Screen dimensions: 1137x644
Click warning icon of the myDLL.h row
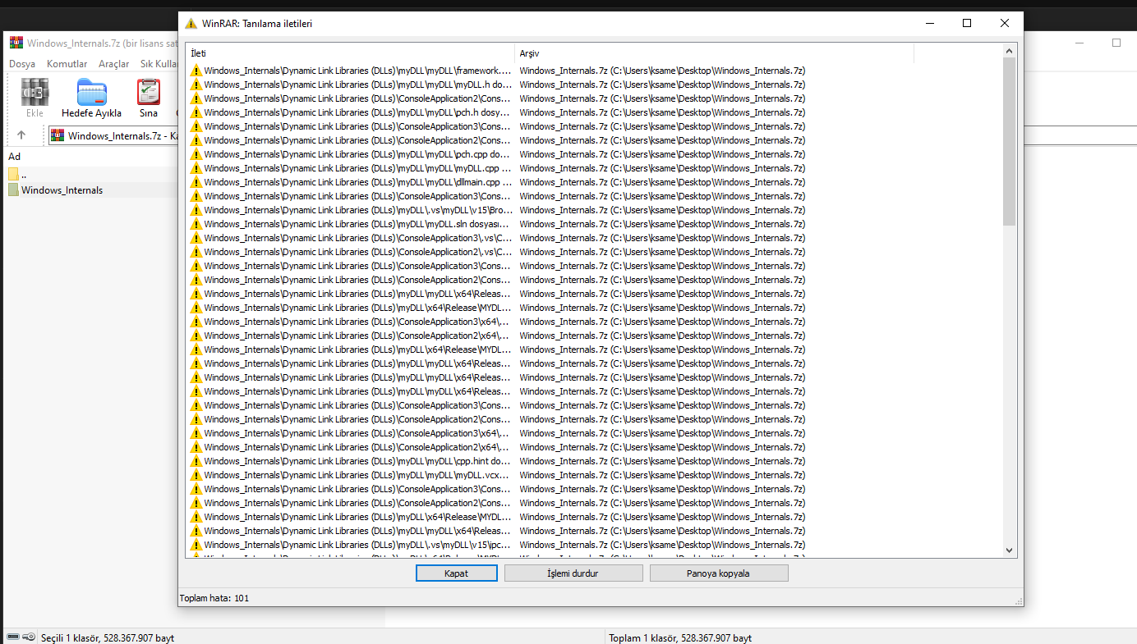pos(196,84)
